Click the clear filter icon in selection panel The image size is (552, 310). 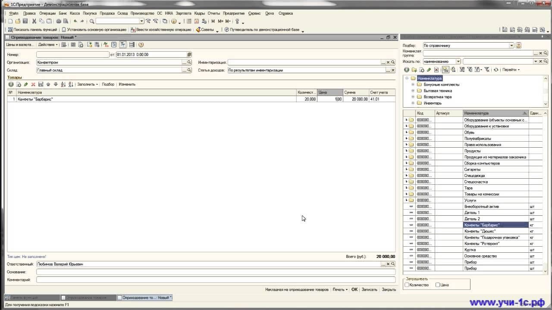pyautogui.click(x=486, y=70)
